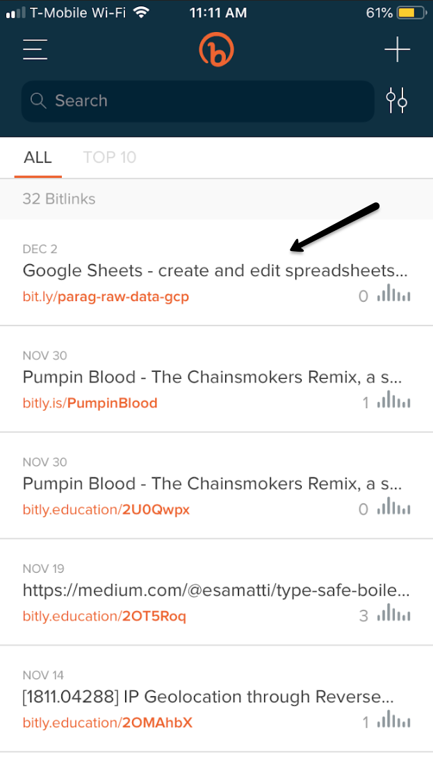The image size is (433, 769).
Task: Switch to the ALL tab
Action: pyautogui.click(x=38, y=157)
